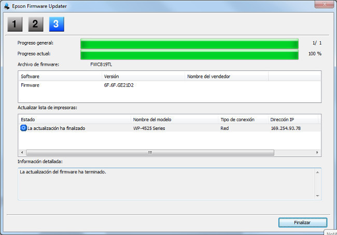
Task: Click version value 6F.6F.GE21D2
Action: pyautogui.click(x=119, y=85)
